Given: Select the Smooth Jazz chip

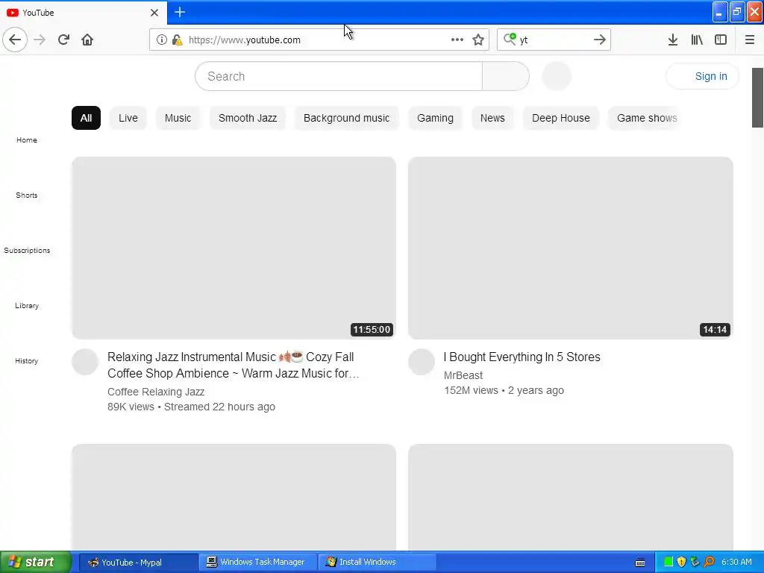Looking at the screenshot, I should tap(248, 118).
